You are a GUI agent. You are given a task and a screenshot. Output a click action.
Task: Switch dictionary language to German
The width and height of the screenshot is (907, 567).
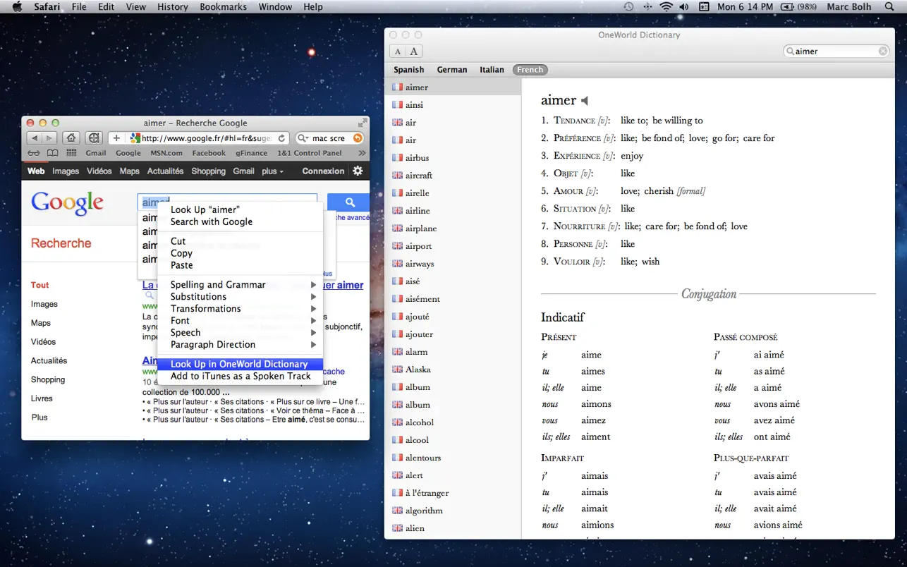pos(451,69)
